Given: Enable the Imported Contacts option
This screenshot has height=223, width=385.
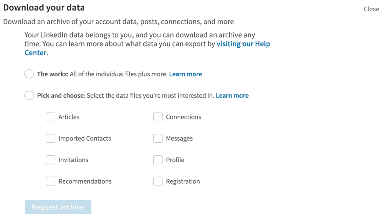Looking at the screenshot, I should pos(50,138).
